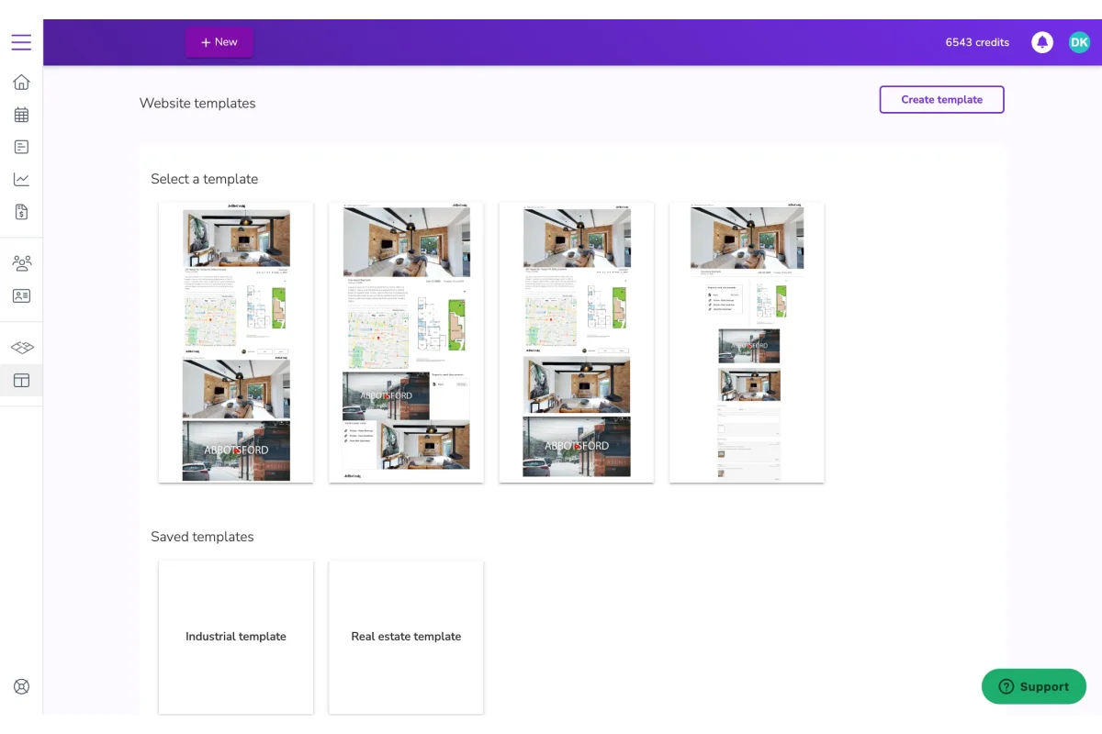Select the third website template thumbnail

tap(577, 342)
